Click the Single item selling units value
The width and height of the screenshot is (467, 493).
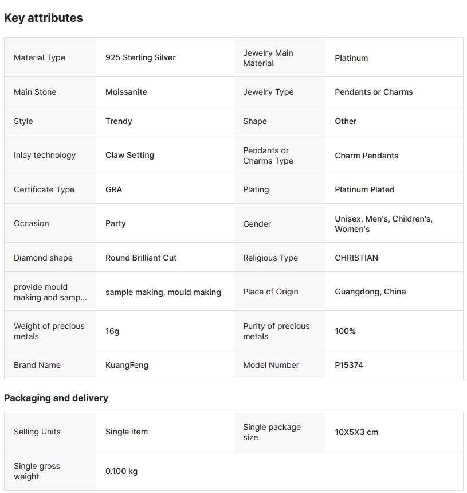tap(127, 432)
